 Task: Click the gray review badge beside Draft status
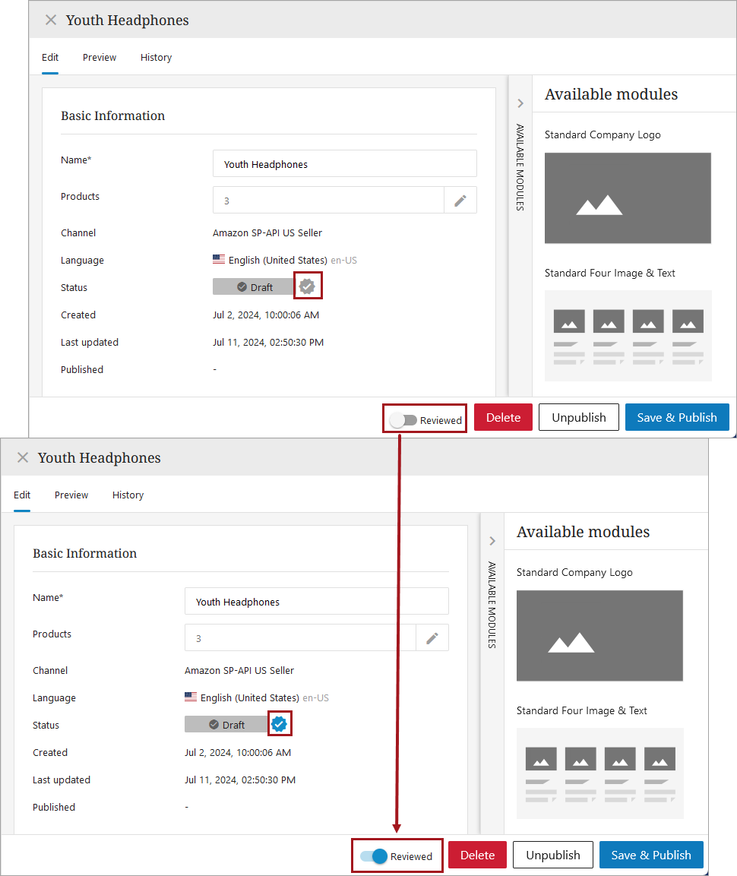pyautogui.click(x=307, y=286)
